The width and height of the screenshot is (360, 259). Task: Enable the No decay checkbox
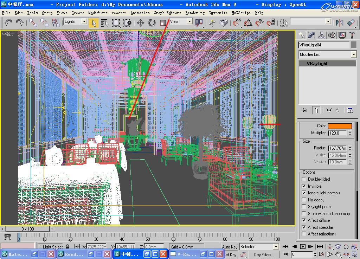tap(304, 200)
